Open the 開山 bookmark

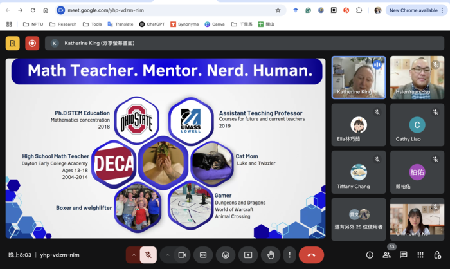point(266,24)
